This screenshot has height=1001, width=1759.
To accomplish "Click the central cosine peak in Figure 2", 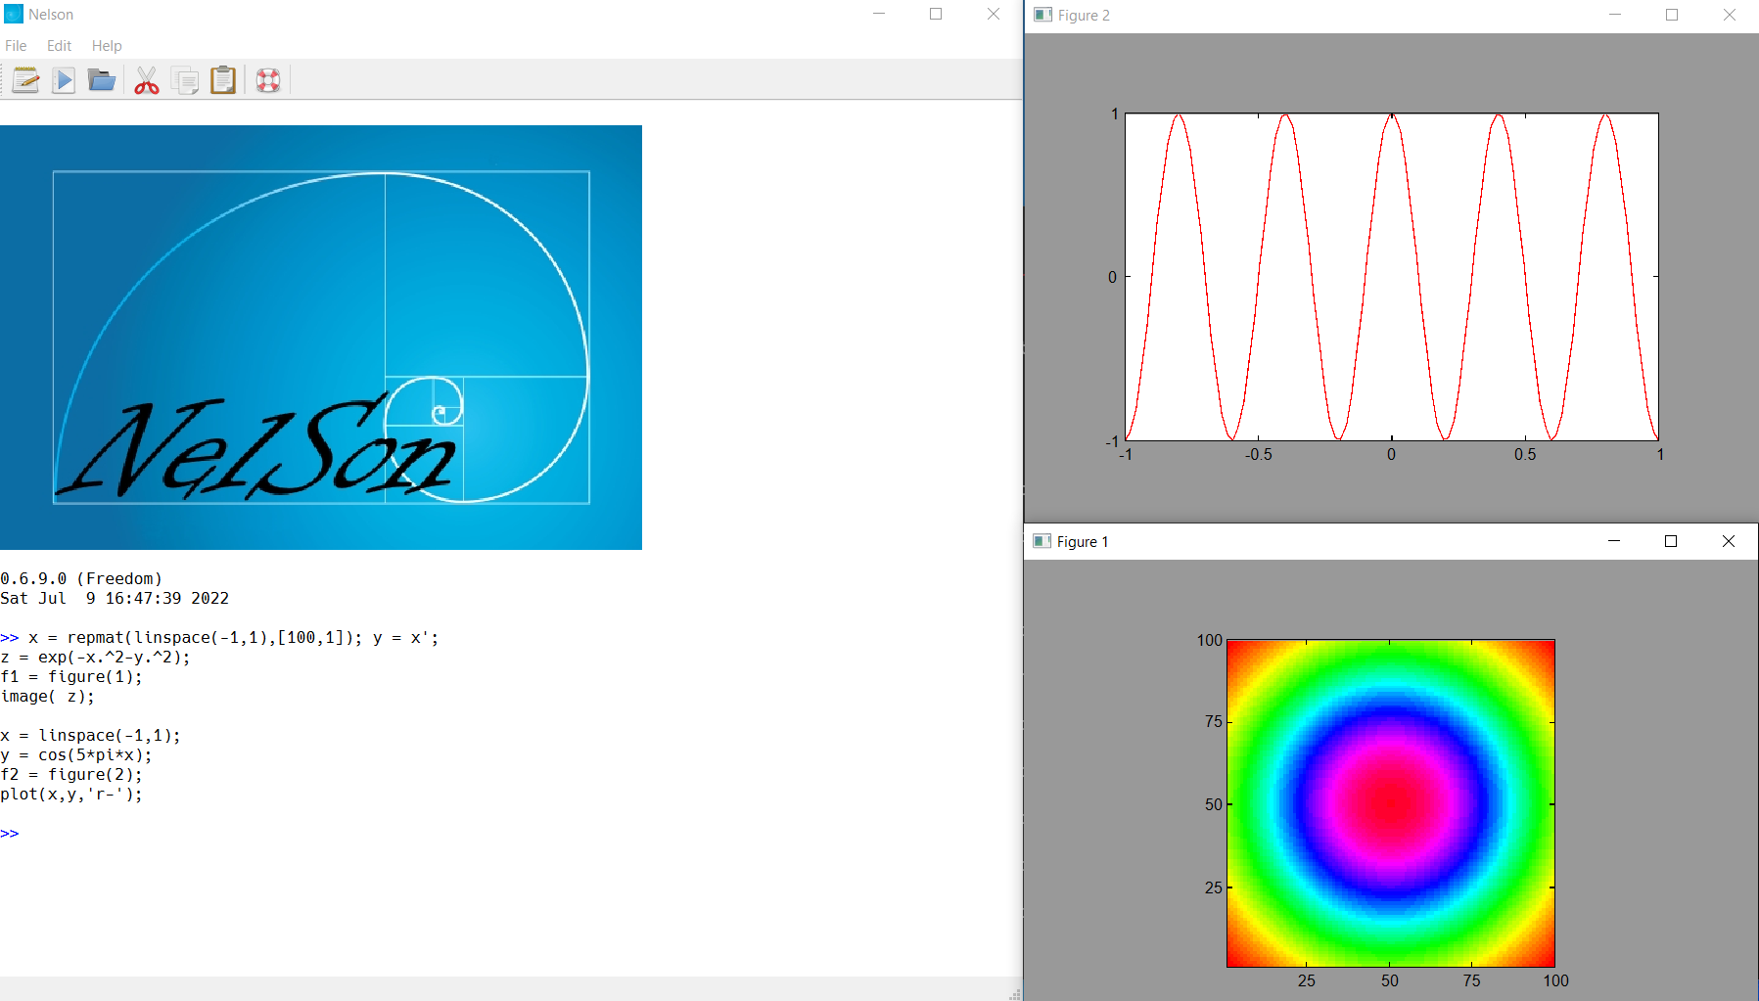I will point(1392,117).
